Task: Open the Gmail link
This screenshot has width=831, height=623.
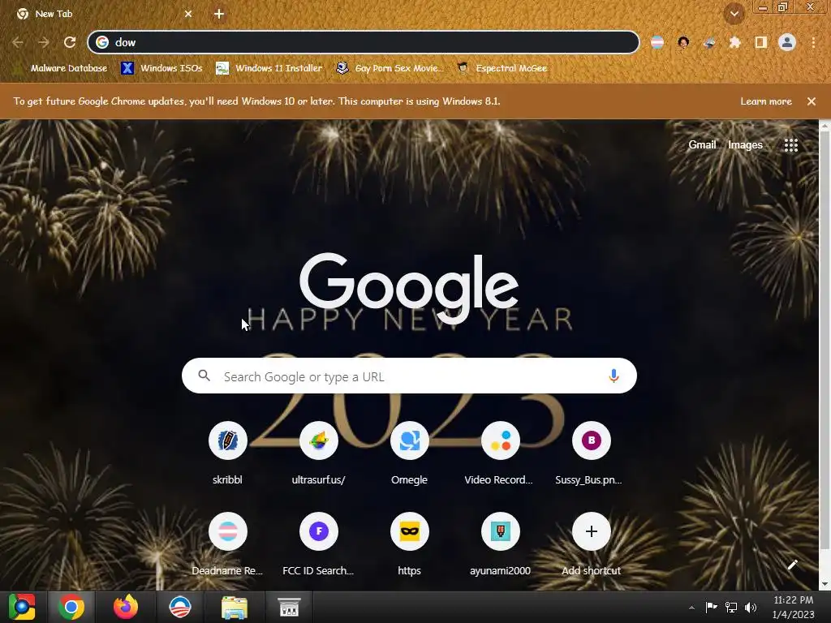Action: point(702,144)
